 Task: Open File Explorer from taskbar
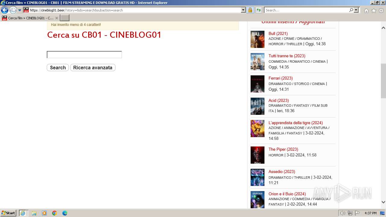point(34,213)
